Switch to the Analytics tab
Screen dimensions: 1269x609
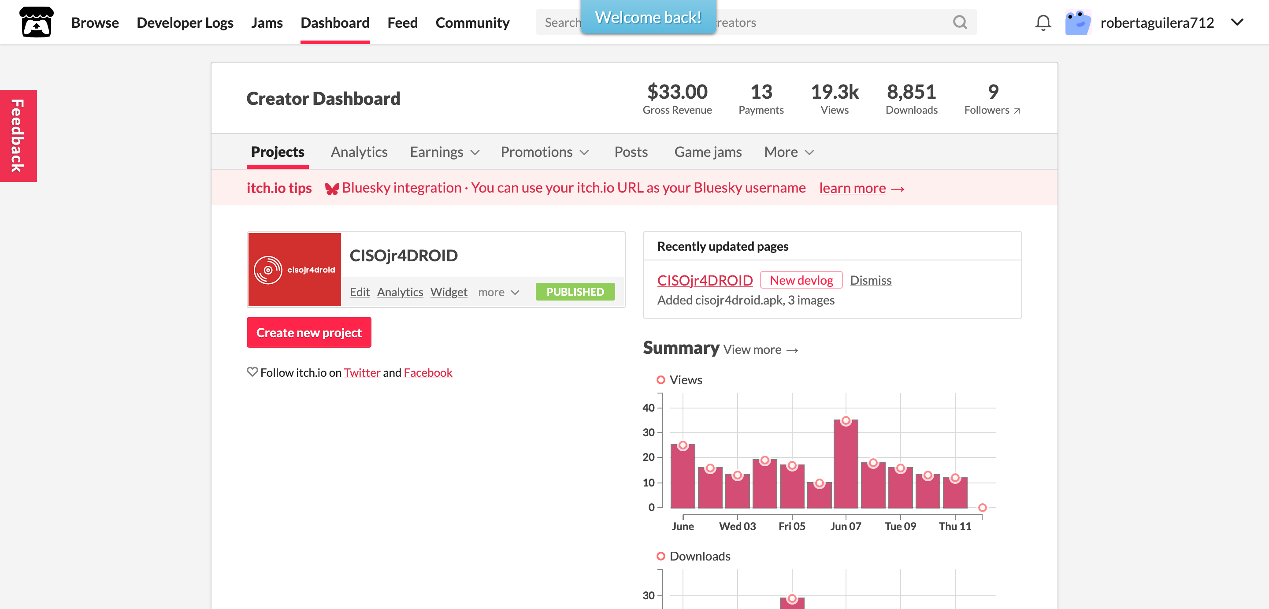point(359,152)
